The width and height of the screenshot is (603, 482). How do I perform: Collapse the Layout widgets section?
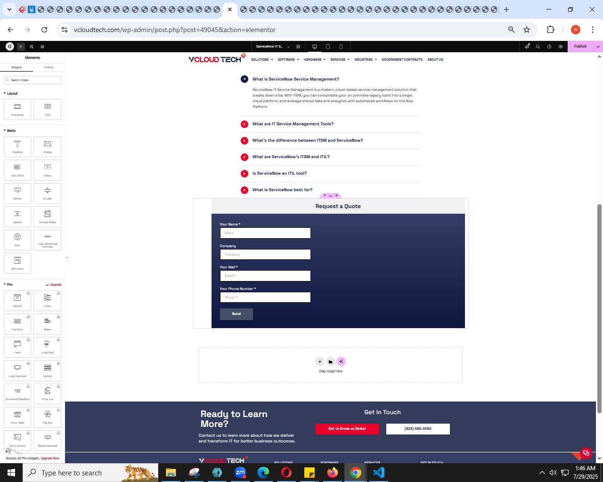point(11,93)
